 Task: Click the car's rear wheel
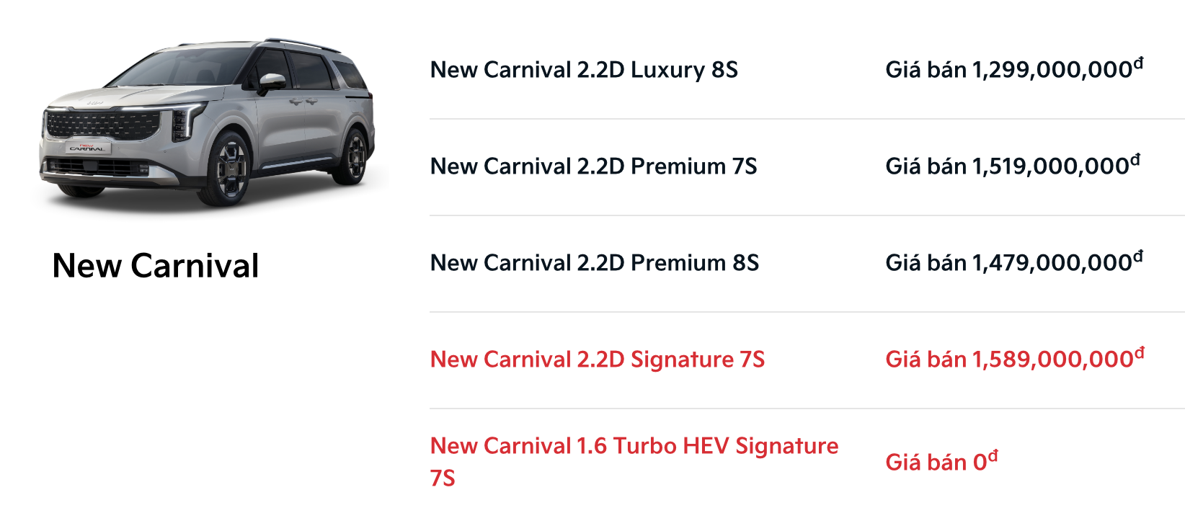point(355,156)
